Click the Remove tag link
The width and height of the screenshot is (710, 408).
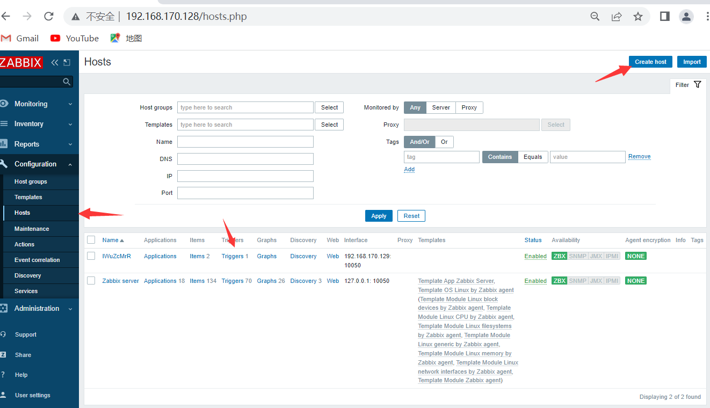click(640, 156)
